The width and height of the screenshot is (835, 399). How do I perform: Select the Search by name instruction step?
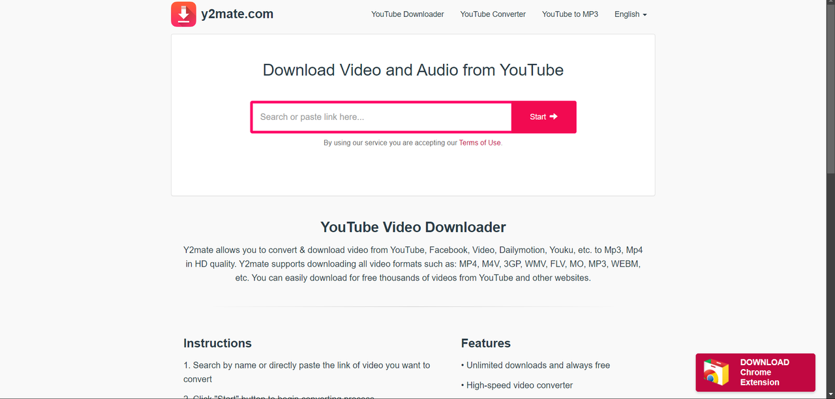(307, 372)
